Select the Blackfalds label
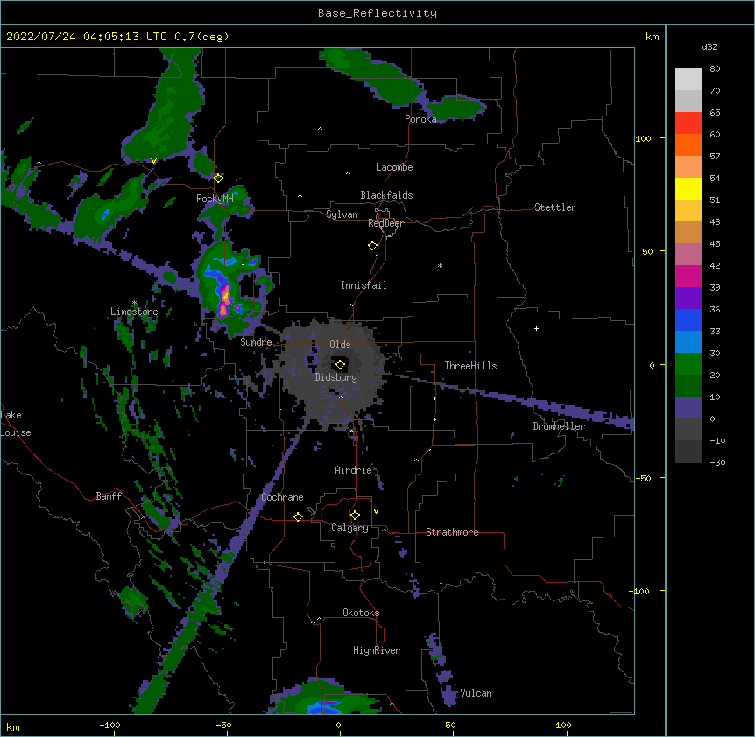The height and width of the screenshot is (737, 755). [386, 195]
